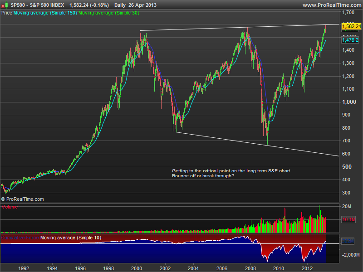This screenshot has width=363, height=272.
Task: Click the 2004 time axis label
Action: coord(193,268)
